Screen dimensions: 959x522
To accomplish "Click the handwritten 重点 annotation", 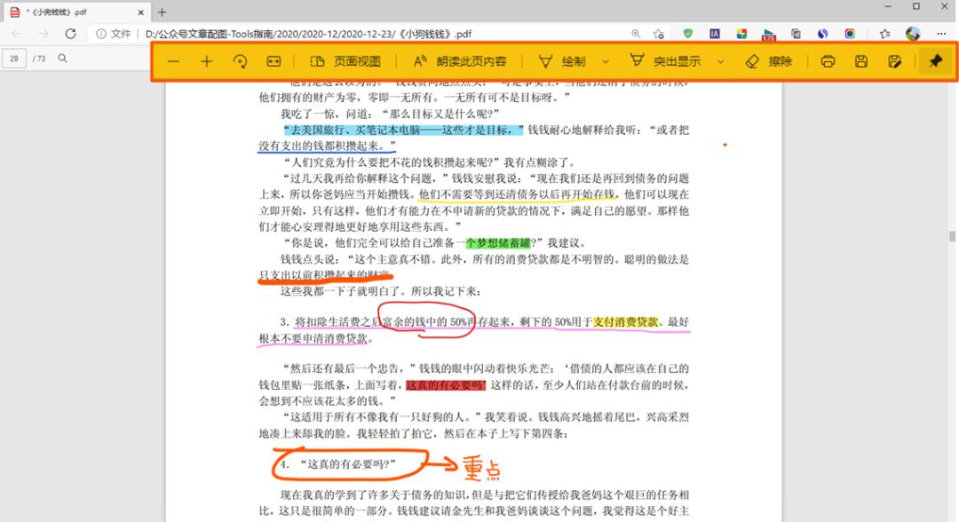I will point(481,468).
